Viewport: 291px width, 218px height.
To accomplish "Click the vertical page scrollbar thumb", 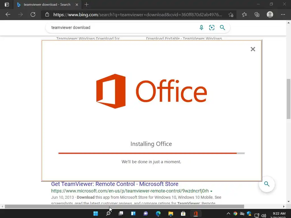I will (288, 99).
